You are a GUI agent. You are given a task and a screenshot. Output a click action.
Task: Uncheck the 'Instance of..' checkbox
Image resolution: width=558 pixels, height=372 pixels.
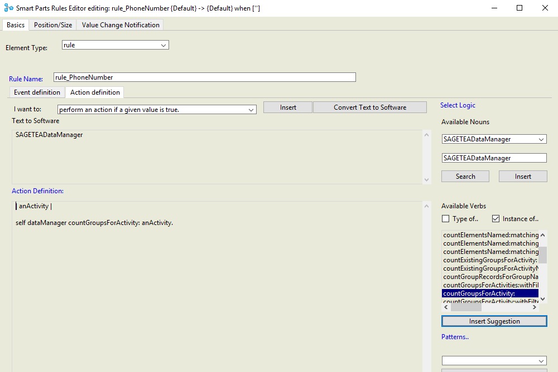pyautogui.click(x=496, y=218)
